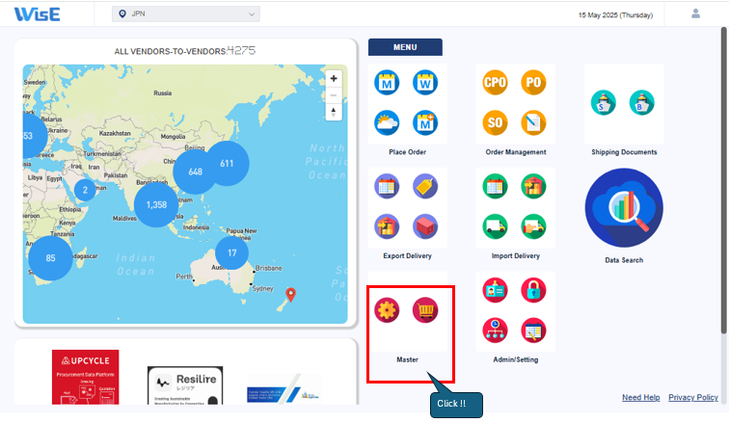The width and height of the screenshot is (729, 423).
Task: Open the Master gear icon
Action: click(x=387, y=309)
